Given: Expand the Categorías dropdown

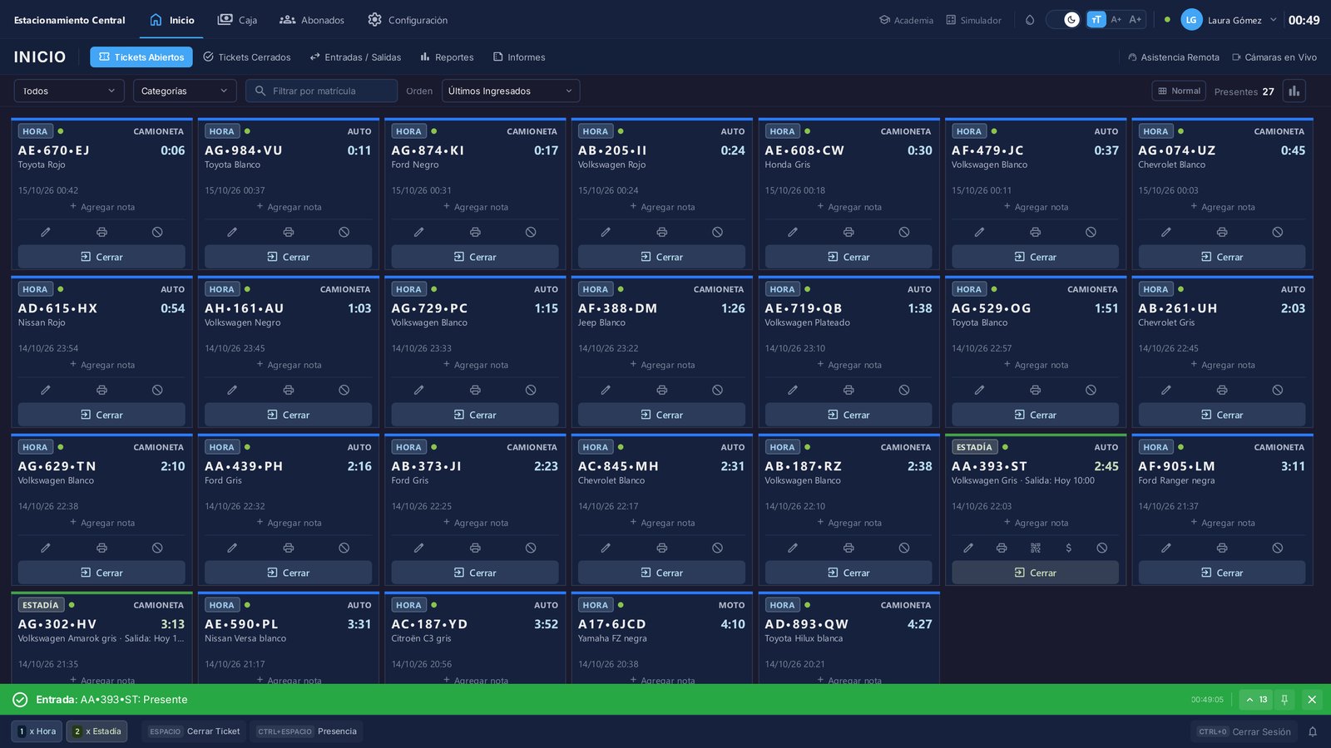Looking at the screenshot, I should (x=185, y=91).
